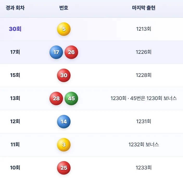The height and width of the screenshot is (178, 183).
Task: Select the 1228회 draw entry
Action: click(143, 75)
